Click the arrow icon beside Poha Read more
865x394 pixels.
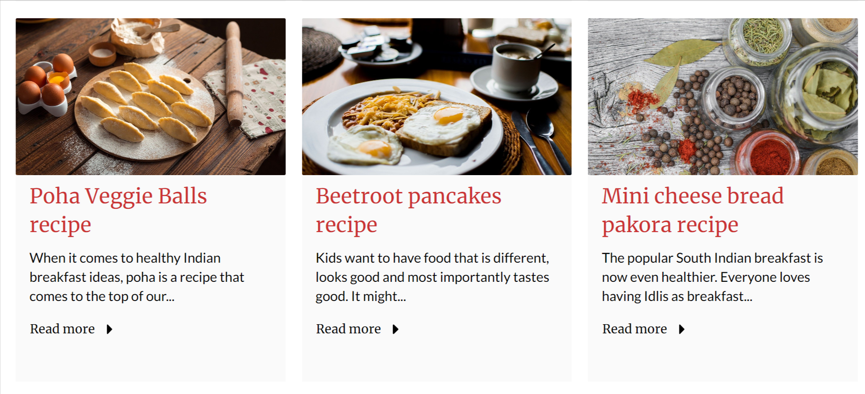tap(109, 329)
